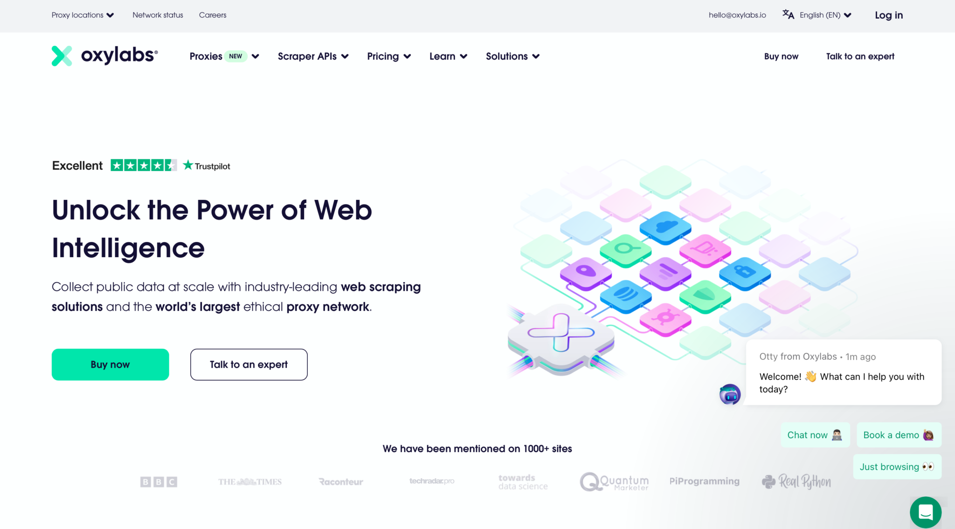Click the Real Python logo icon
Viewport: 955px width, 529px height.
click(768, 481)
